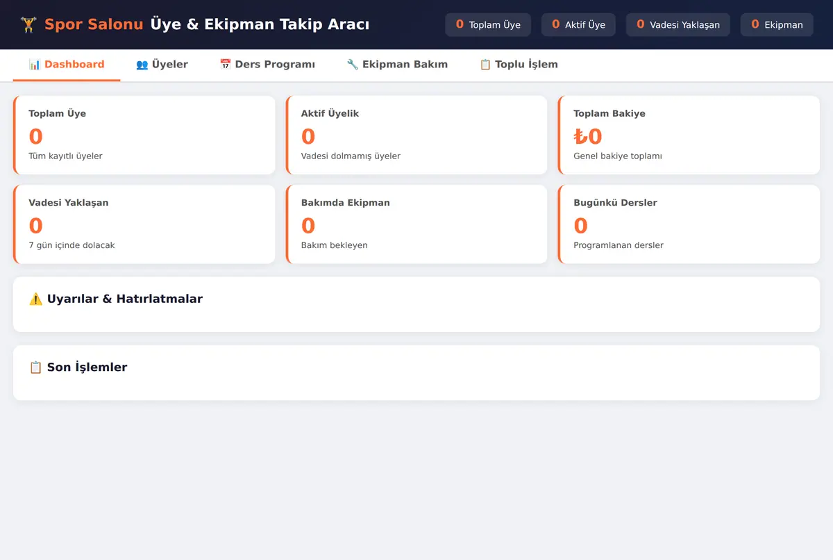The image size is (833, 560).
Task: Click the warning icon beside Uyarılar & Hatırlatmalar
Action: coord(35,299)
